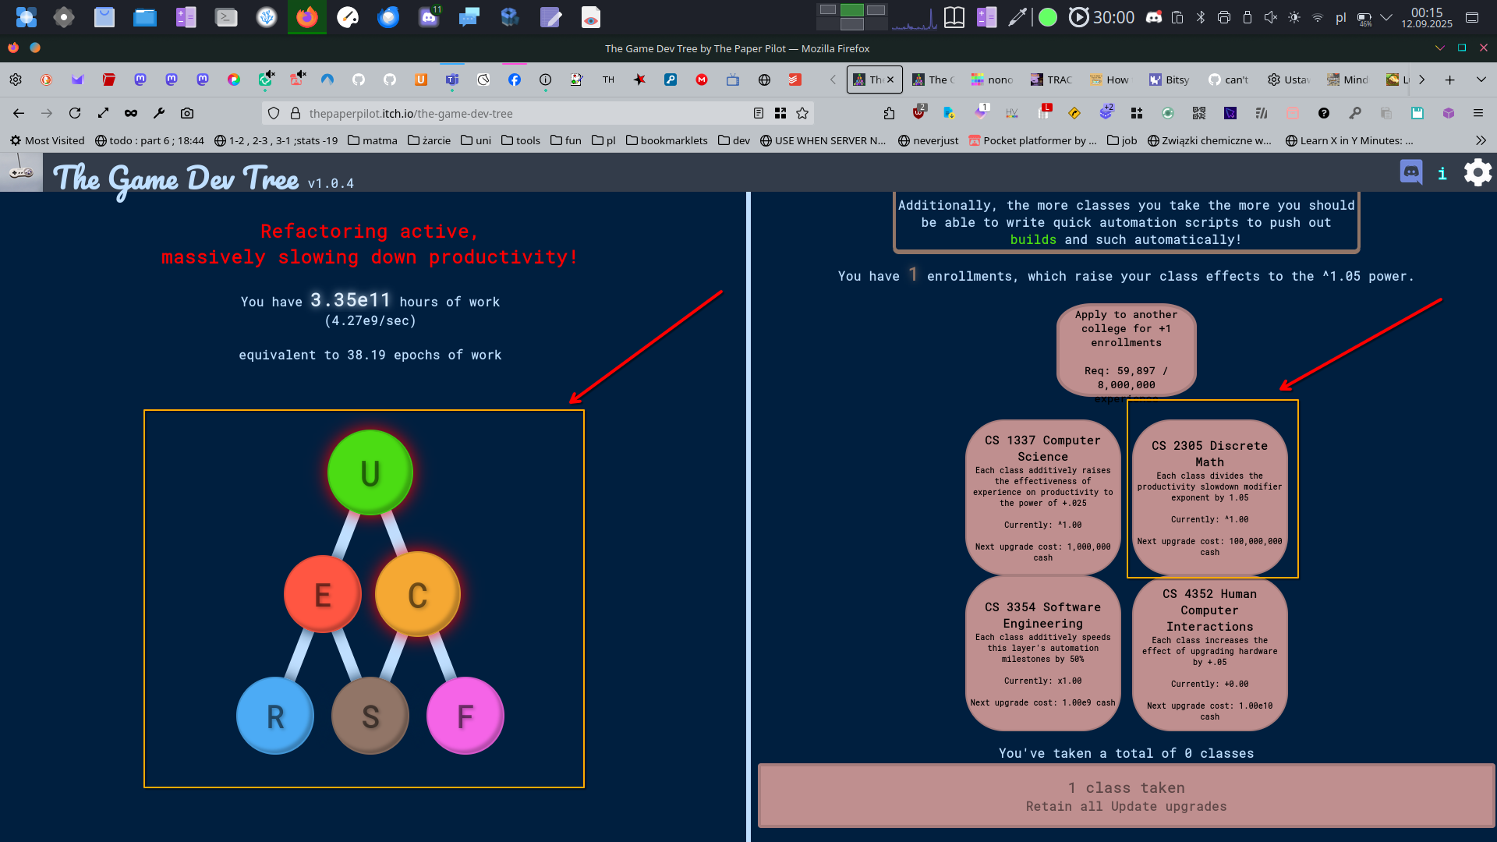
Task: Toggle Firefox reader view icon
Action: point(758,113)
